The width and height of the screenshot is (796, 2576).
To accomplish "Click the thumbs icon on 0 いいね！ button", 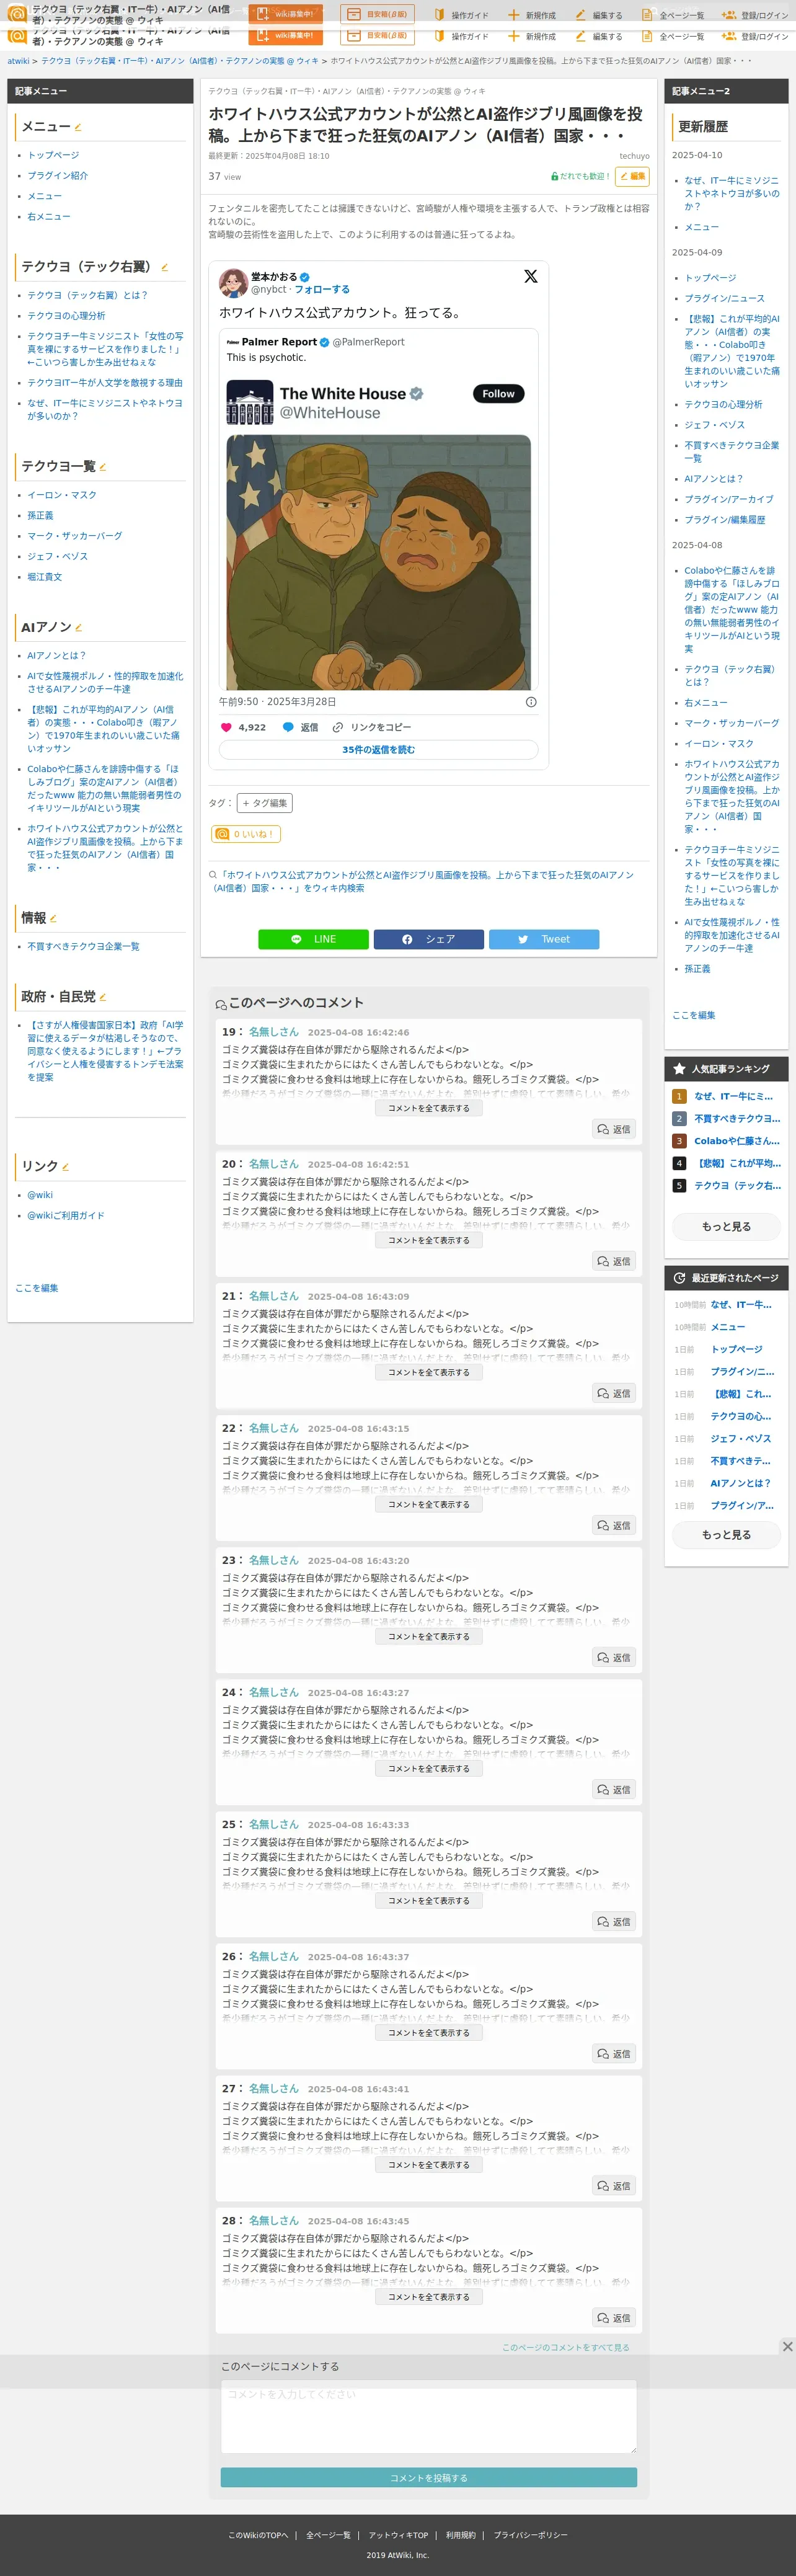I will 223,834.
